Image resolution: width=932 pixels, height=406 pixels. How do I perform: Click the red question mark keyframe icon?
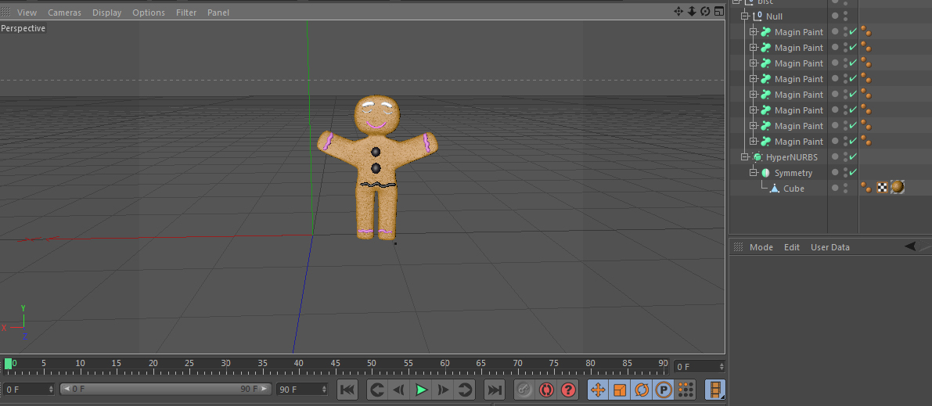568,390
